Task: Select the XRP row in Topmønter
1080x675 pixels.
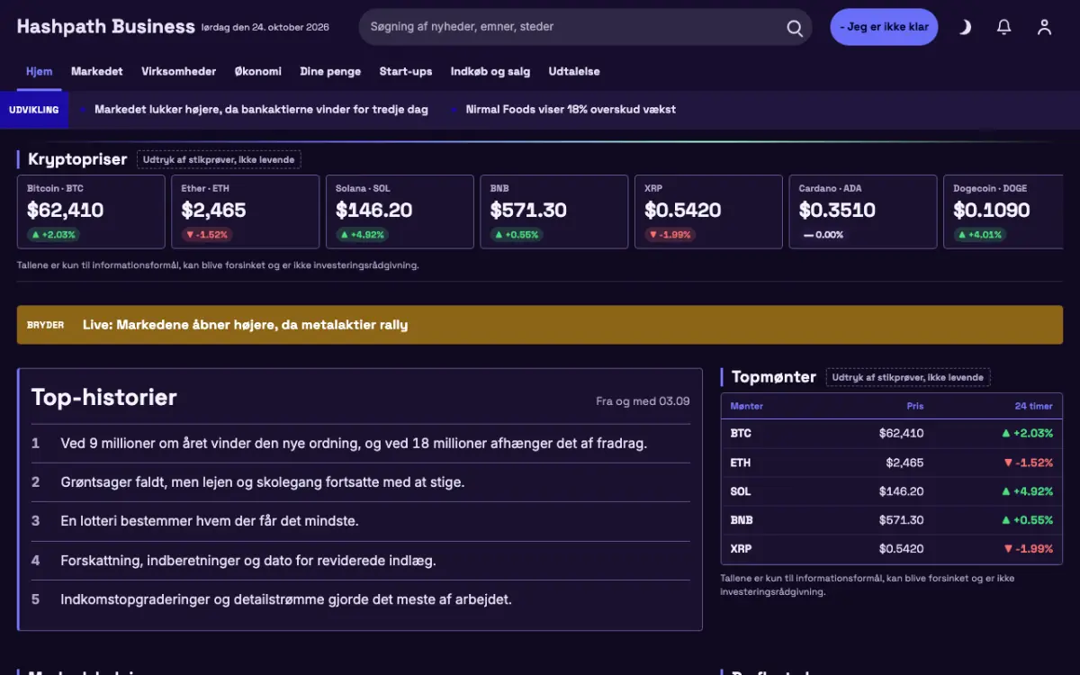Action: (x=892, y=549)
